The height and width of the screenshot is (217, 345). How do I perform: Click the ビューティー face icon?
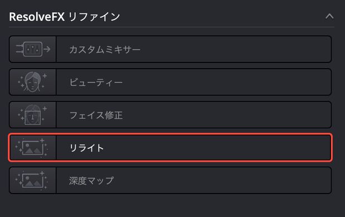pos(32,82)
